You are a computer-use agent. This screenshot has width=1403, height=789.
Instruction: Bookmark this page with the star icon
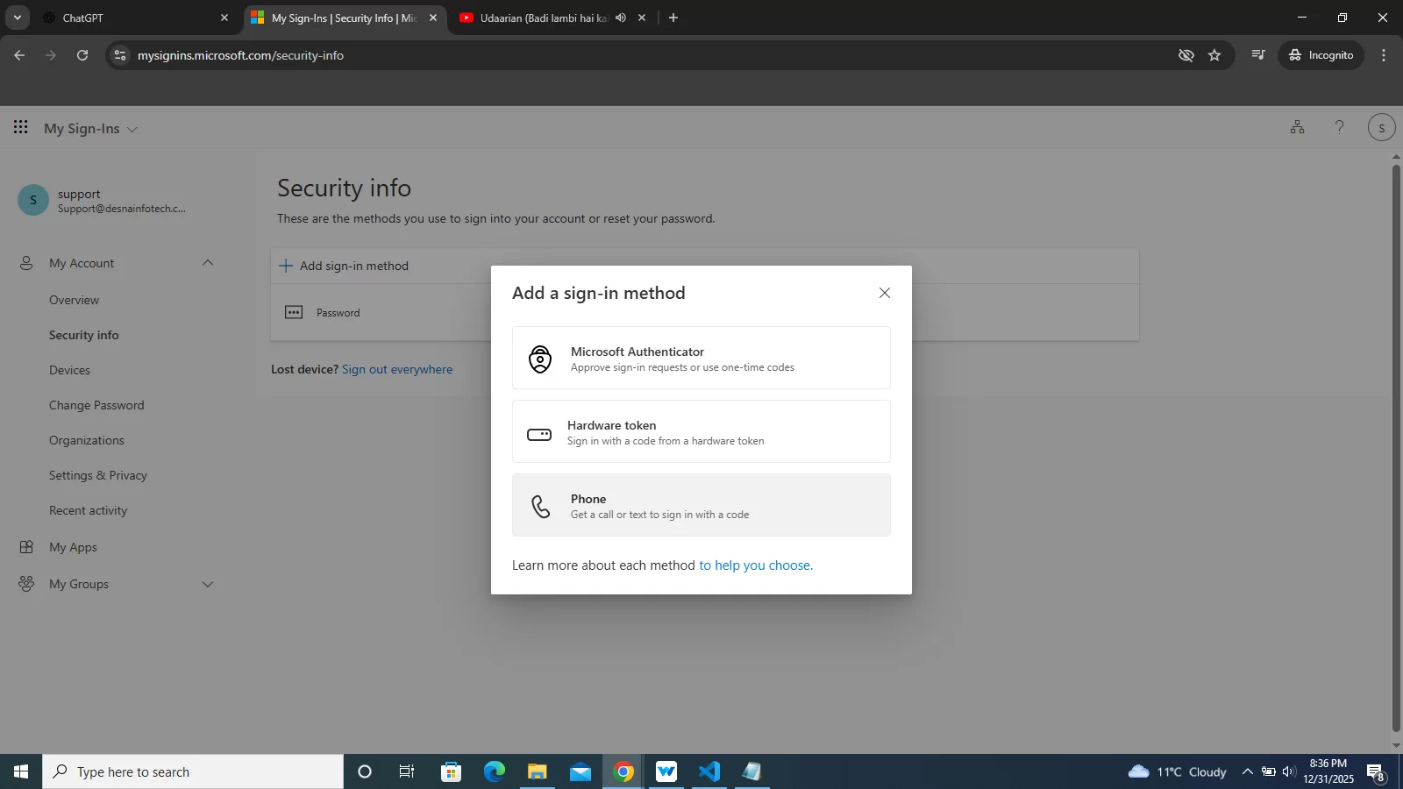pyautogui.click(x=1214, y=55)
